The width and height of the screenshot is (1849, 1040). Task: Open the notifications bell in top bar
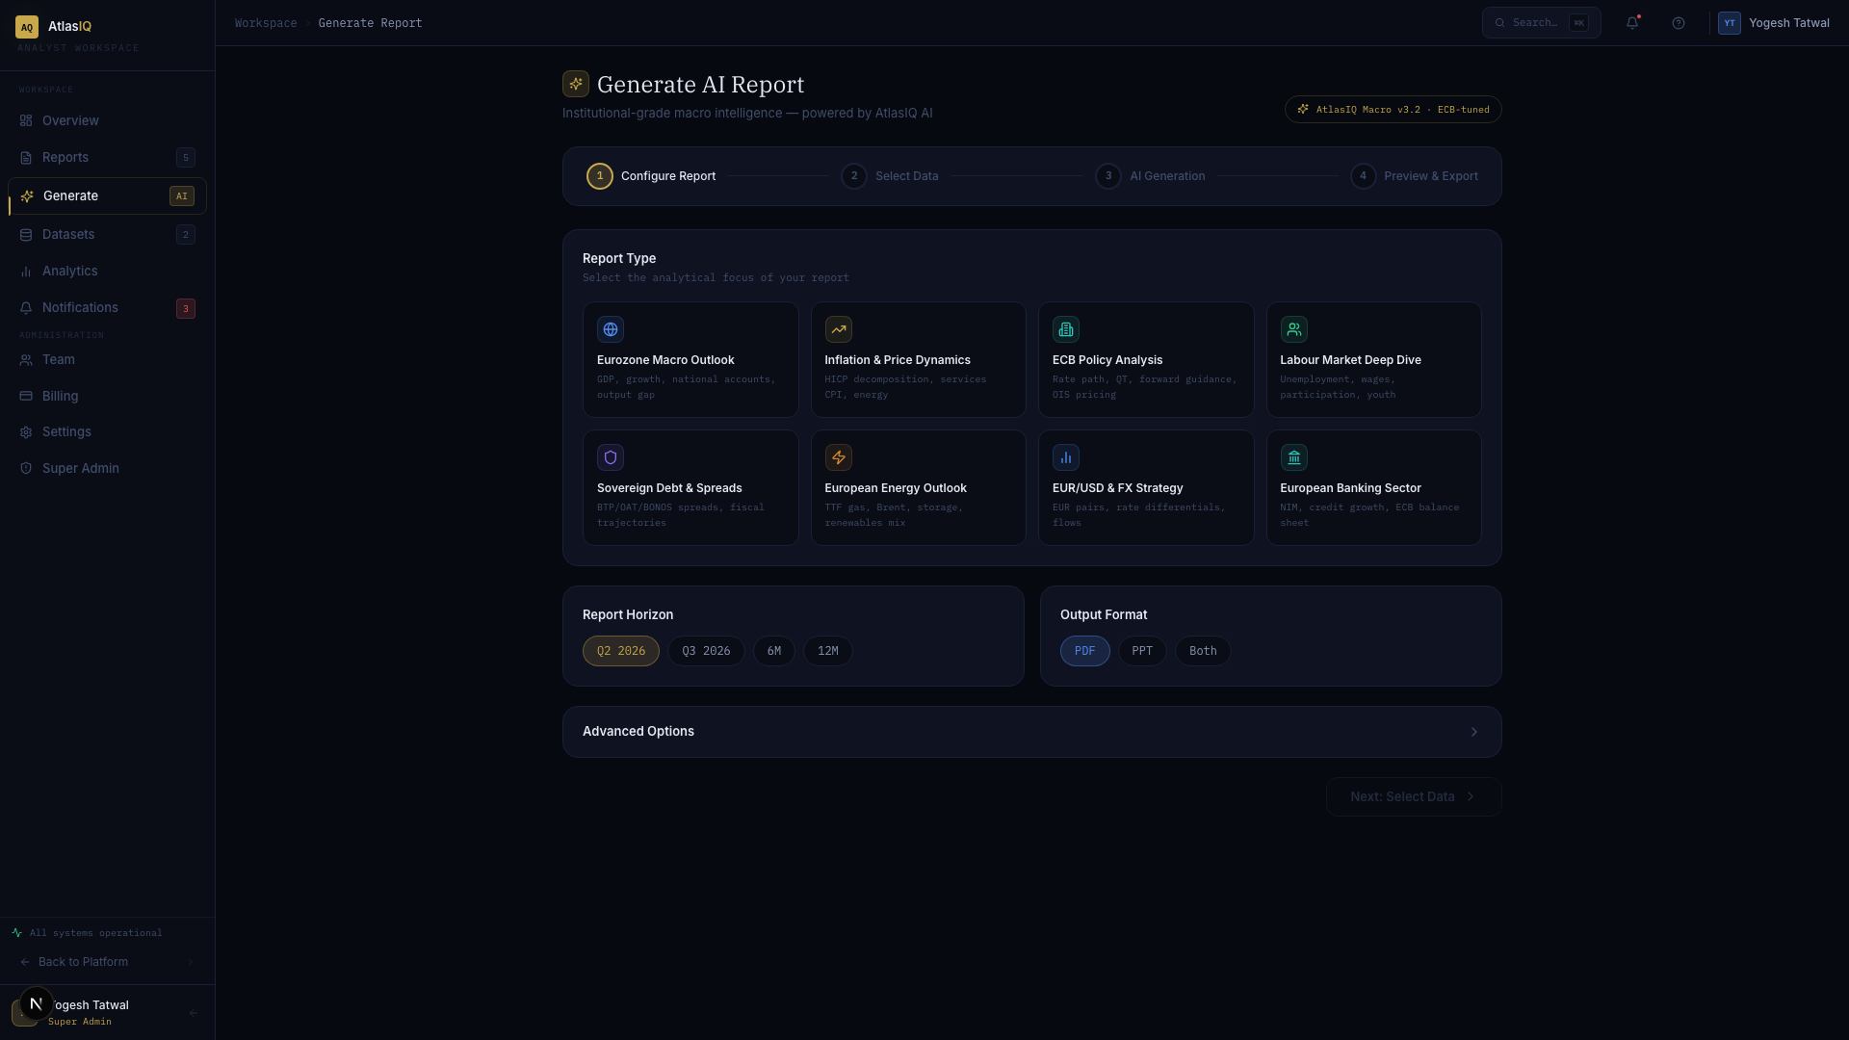[1632, 23]
